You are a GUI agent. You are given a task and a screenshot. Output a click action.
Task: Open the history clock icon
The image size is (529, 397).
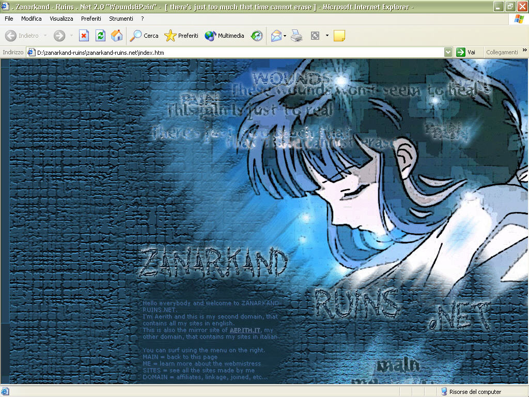click(x=257, y=36)
